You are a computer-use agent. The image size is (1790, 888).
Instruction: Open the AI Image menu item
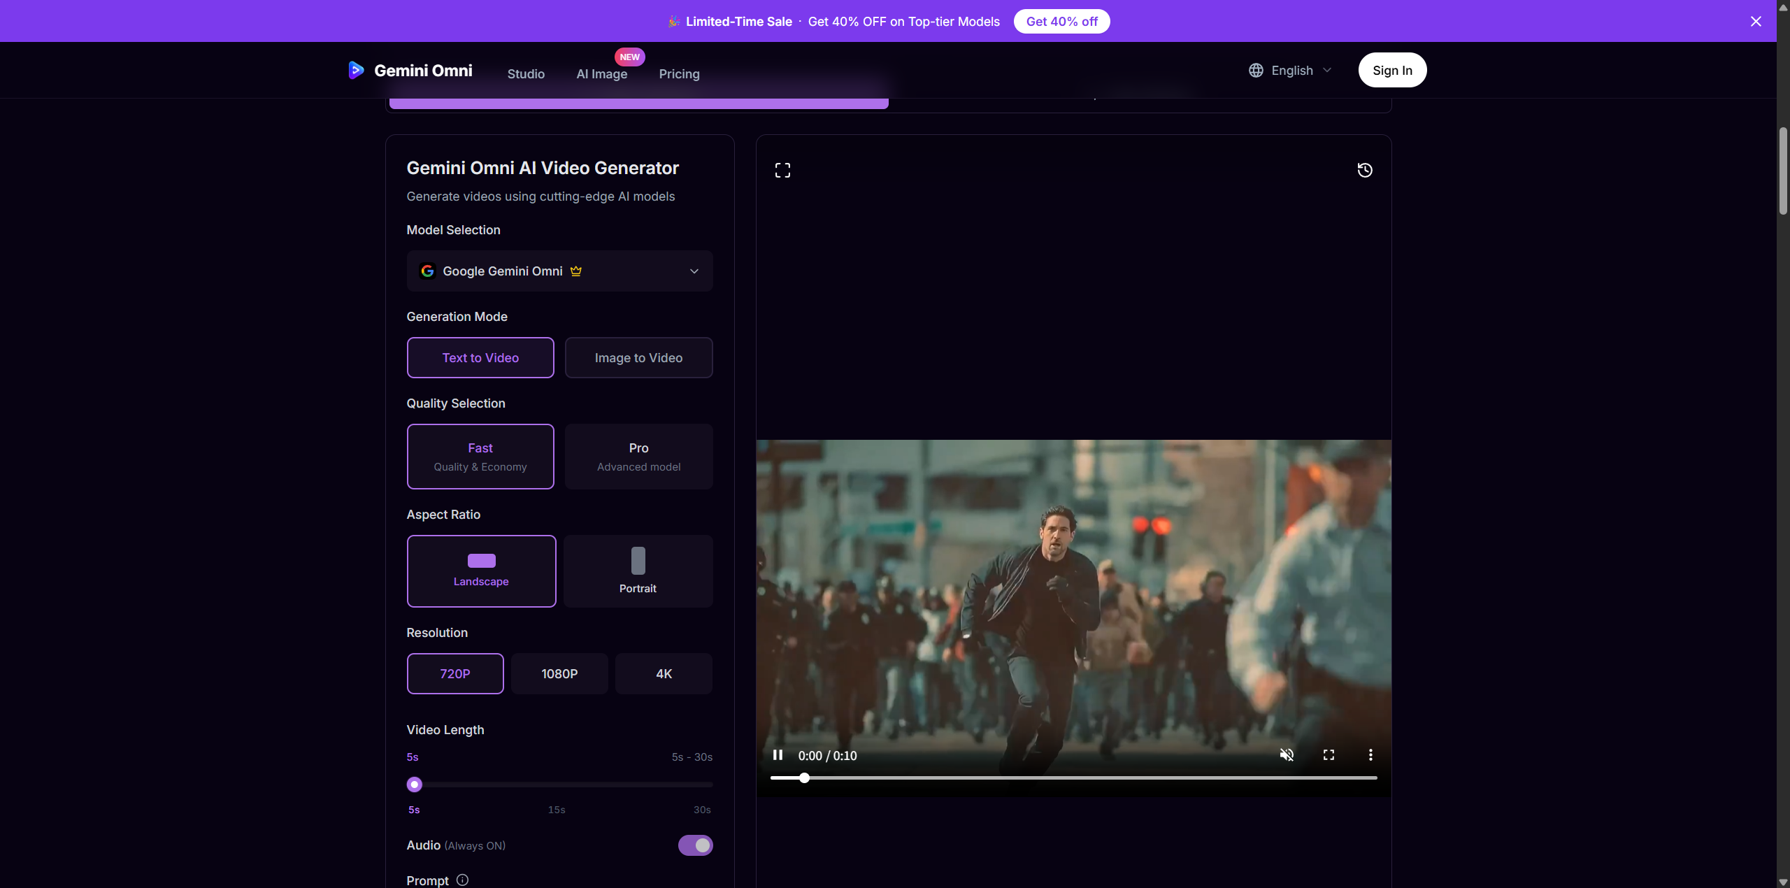click(x=601, y=74)
